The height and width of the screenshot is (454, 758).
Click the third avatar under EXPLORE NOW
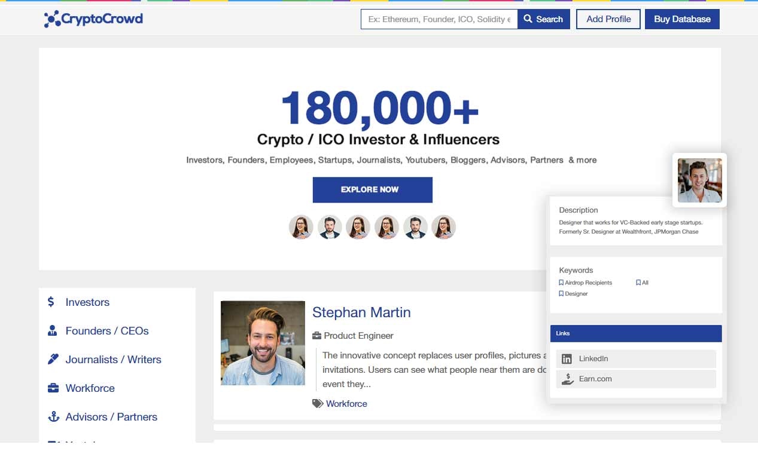tap(358, 228)
